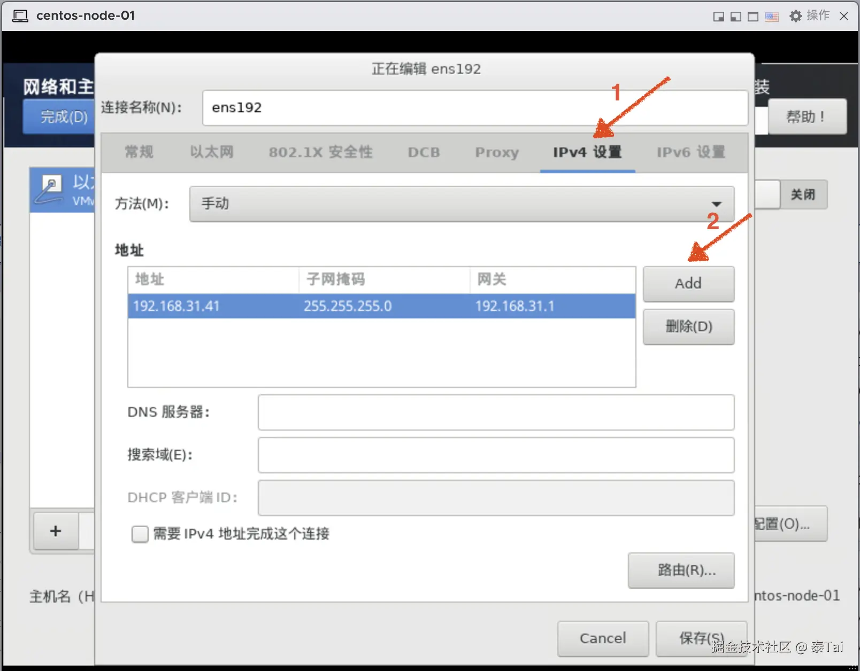Open the 802.1X 安全性 tab
860x671 pixels.
click(321, 152)
